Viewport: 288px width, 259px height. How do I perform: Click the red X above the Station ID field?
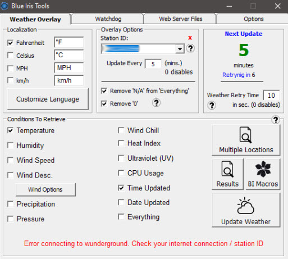[x=190, y=38]
